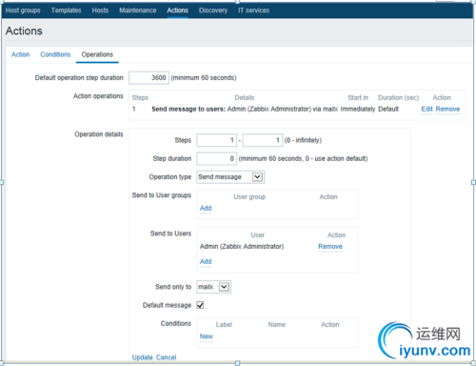
Task: Focus the Step duration input field
Action: point(216,158)
